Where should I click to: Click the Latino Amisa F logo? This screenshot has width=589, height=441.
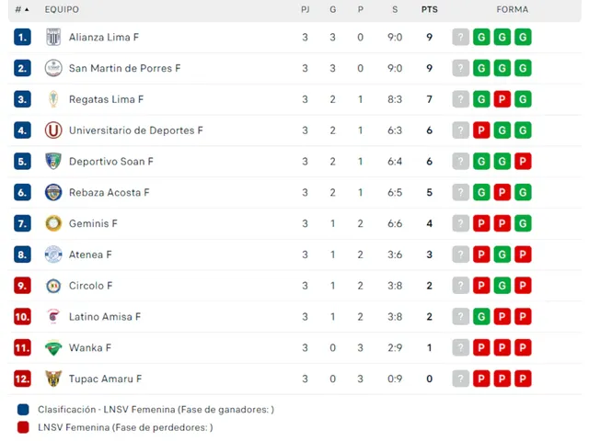[x=53, y=316]
